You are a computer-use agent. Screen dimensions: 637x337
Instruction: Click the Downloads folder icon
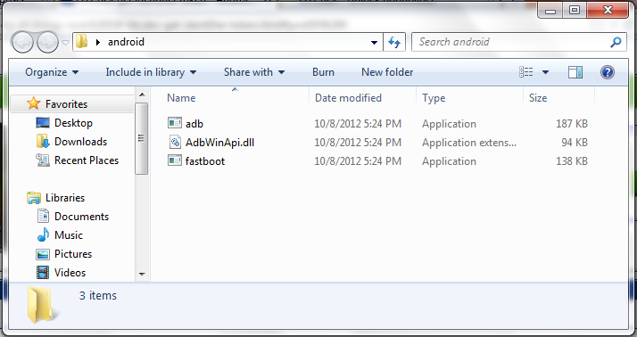pyautogui.click(x=43, y=141)
